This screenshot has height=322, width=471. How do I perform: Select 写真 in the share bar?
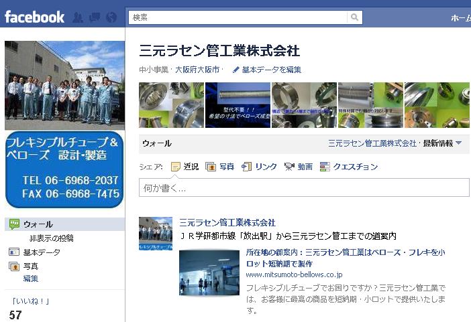coord(227,167)
